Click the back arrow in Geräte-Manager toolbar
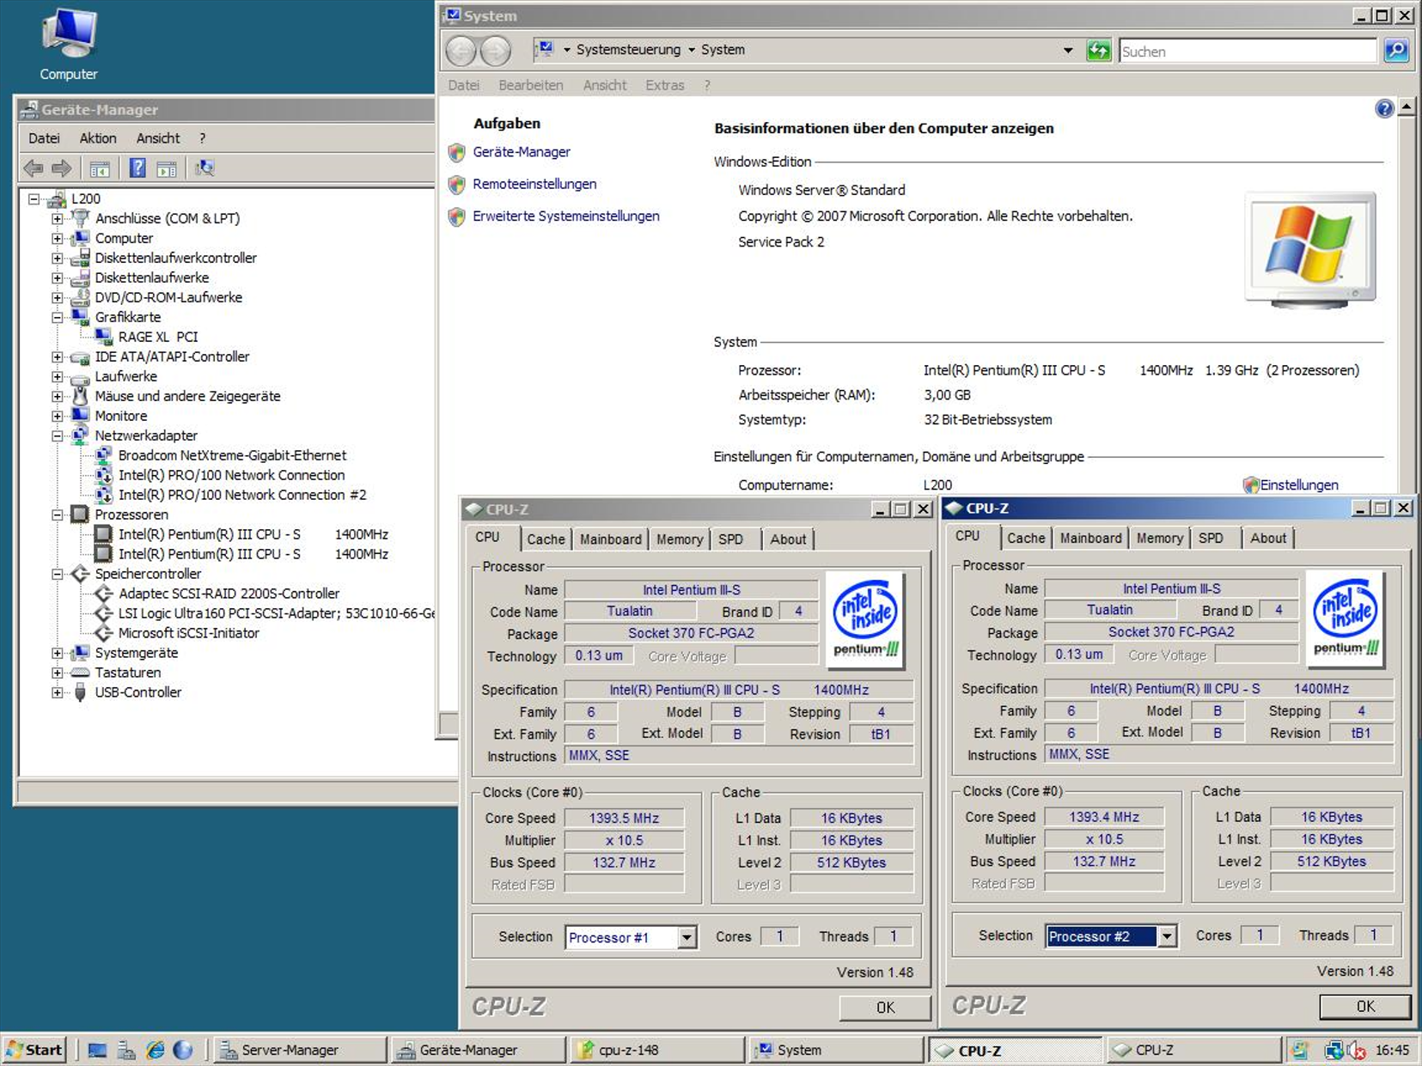Screen dimensions: 1422x1066 [34, 168]
